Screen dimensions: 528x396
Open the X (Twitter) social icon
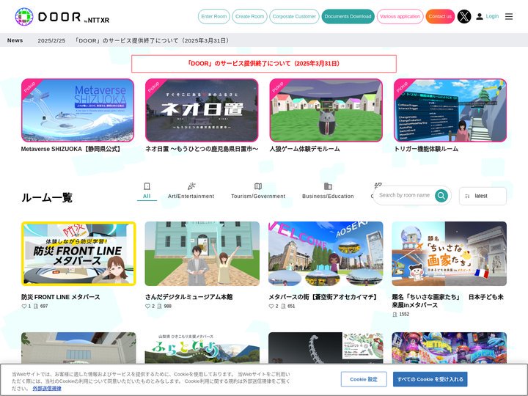(464, 16)
